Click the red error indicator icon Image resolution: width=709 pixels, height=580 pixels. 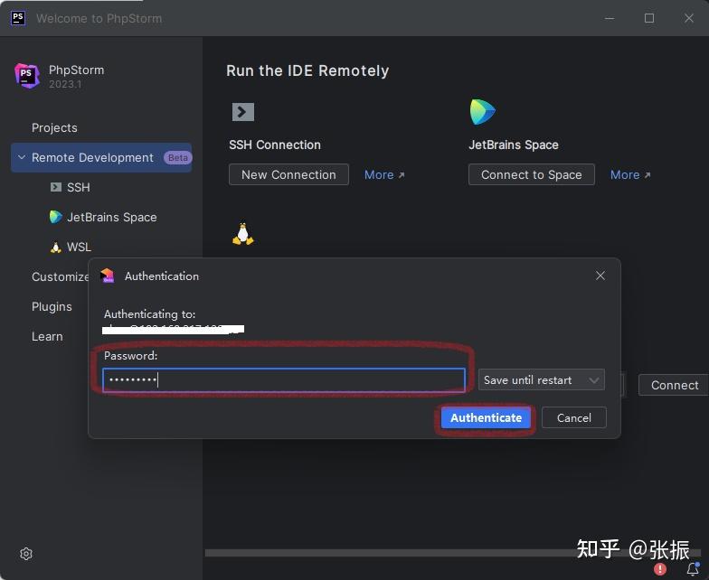[660, 569]
